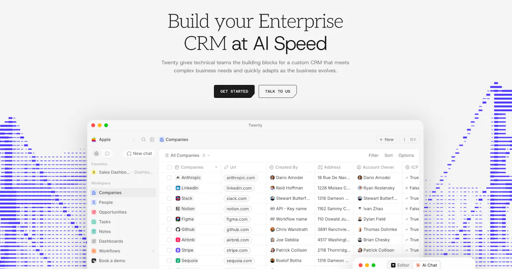Click the Notion company logo icon
This screenshot has width=512, height=269.
click(178, 209)
